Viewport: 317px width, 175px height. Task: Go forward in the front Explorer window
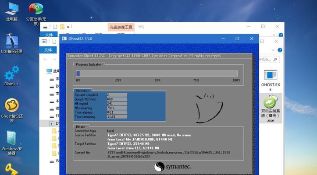tap(54, 59)
